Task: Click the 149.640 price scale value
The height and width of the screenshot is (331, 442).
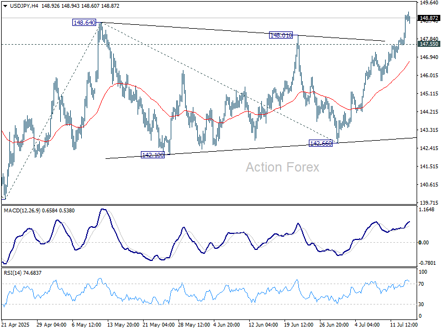Action: tap(429, 3)
